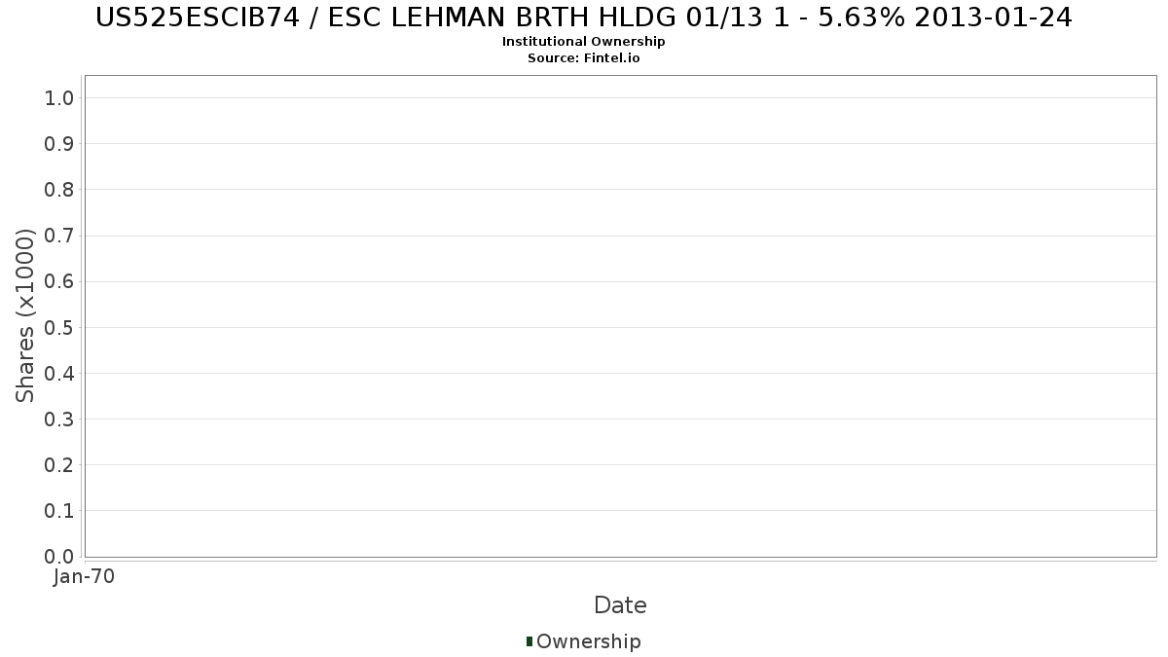Image resolution: width=1168 pixels, height=657 pixels.
Task: Click the Ownership legend label
Action: 589,641
